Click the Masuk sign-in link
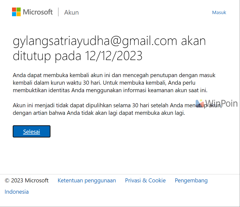This screenshot has width=240, height=207. (x=219, y=12)
